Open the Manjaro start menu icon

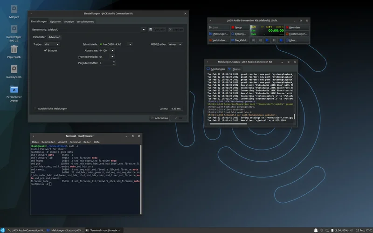[x=3, y=230]
